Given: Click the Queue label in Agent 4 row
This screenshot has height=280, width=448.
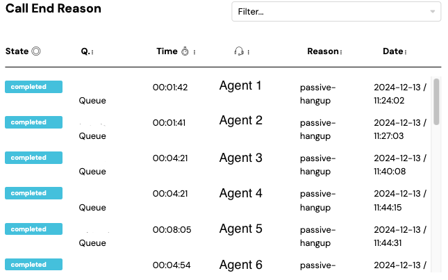Looking at the screenshot, I should click(x=92, y=207).
